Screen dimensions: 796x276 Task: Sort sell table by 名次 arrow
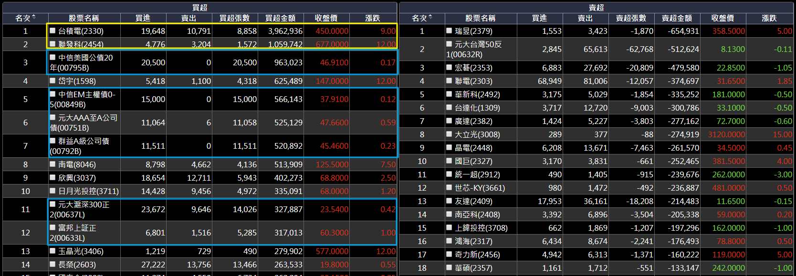430,17
